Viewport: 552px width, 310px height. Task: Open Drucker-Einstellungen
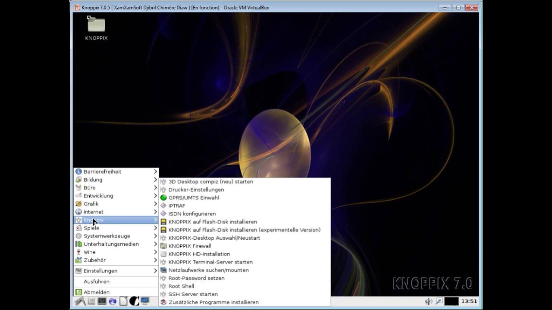245,189
